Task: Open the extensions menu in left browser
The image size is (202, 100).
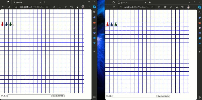Action: point(54,7)
